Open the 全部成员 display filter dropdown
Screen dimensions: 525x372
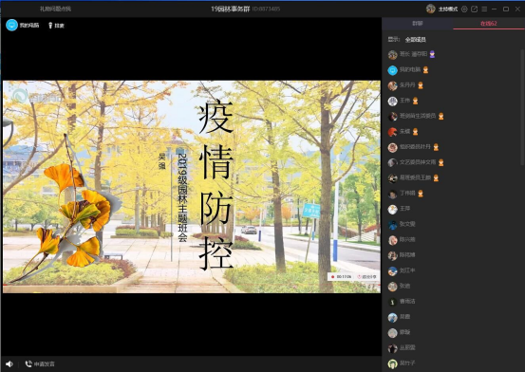(415, 40)
